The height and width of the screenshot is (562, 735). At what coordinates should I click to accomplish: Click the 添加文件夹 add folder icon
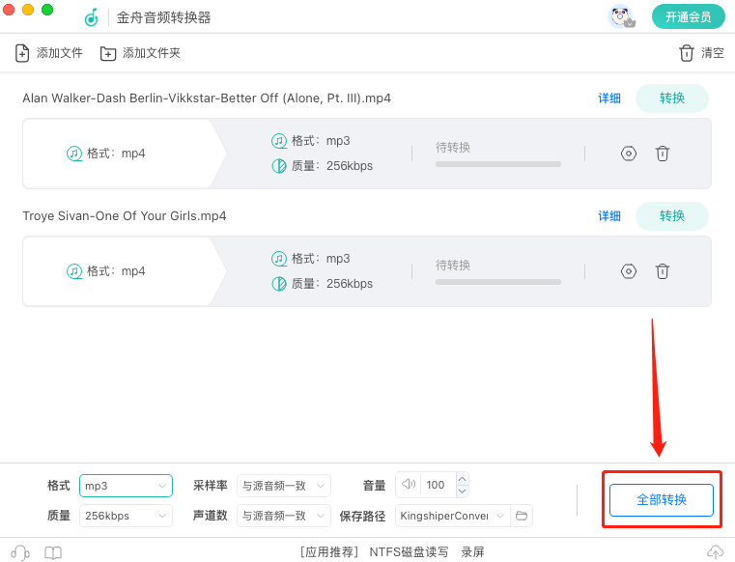108,53
